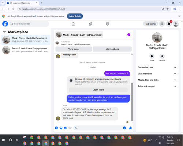Image resolution: width=183 pixels, height=146 pixels.
Task: Open a new browser tab
Action: coord(42,3)
